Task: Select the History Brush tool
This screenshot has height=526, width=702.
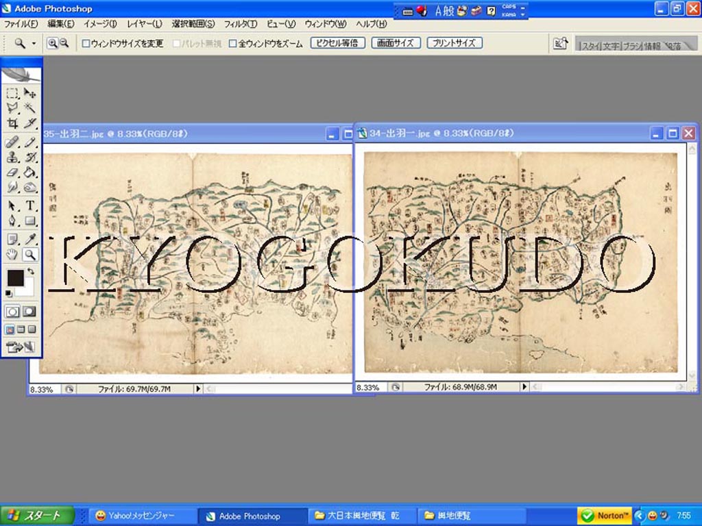Action: (29, 157)
